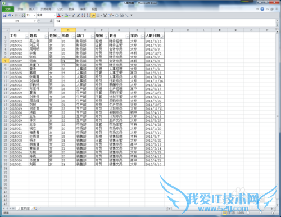Select row 7 header
Viewport: 281px width, 217px height.
point(6,61)
